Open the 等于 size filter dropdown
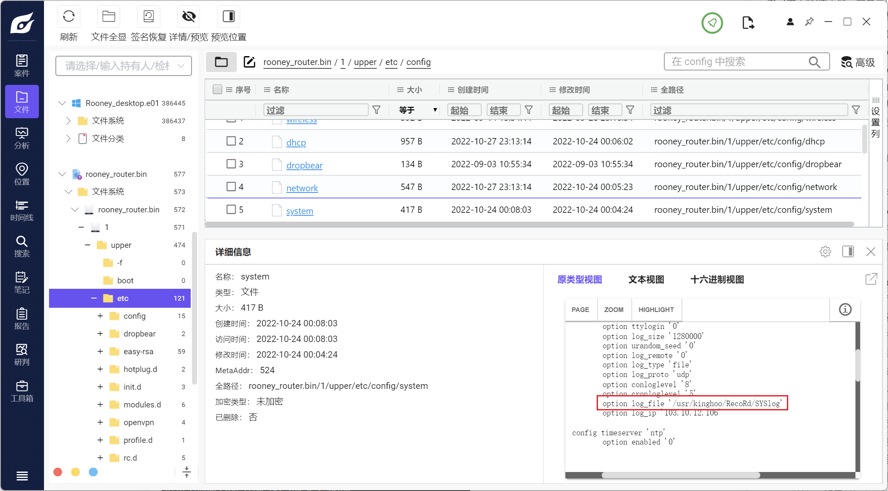The image size is (888, 491). coord(418,110)
